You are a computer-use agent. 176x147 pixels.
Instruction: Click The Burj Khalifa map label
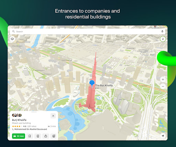[x=104, y=86]
